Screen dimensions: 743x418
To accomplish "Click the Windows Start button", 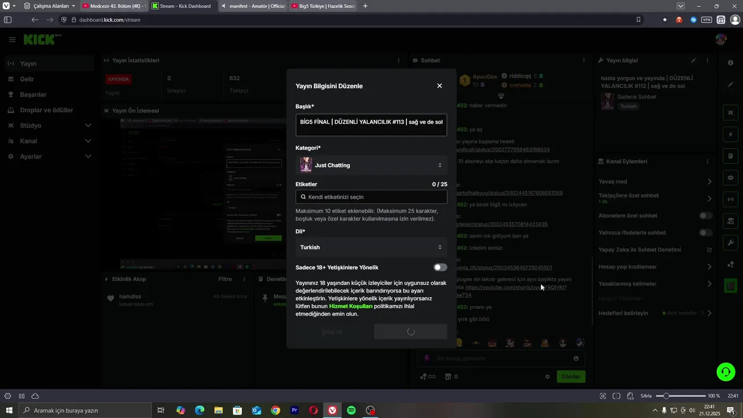I will [x=9, y=410].
